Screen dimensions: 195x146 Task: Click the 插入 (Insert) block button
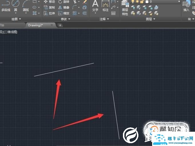[x=186, y=7]
